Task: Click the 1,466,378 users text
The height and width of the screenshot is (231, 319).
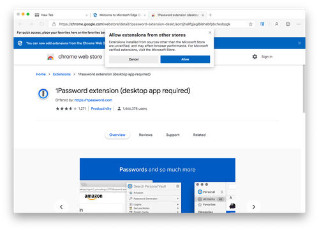Action: (135, 108)
